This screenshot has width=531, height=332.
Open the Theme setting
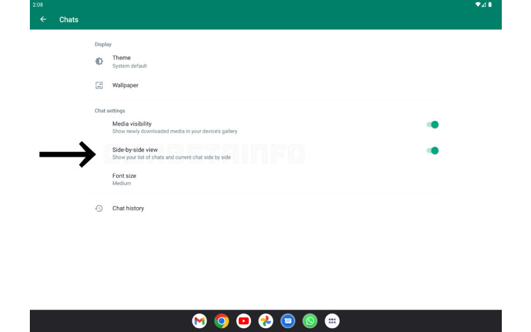265,61
